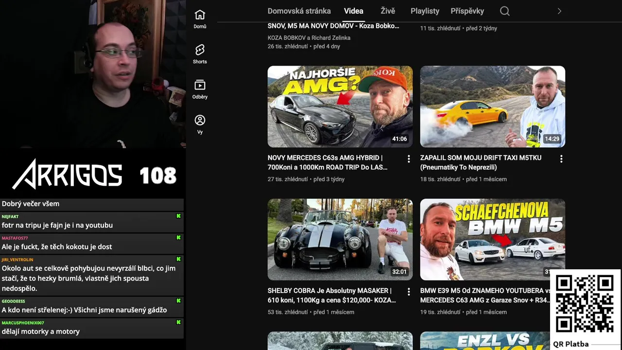This screenshot has height=350, width=622.
Task: Click '53 tis. zhlédnutí' under Shelby Cobra video
Action: (288, 312)
